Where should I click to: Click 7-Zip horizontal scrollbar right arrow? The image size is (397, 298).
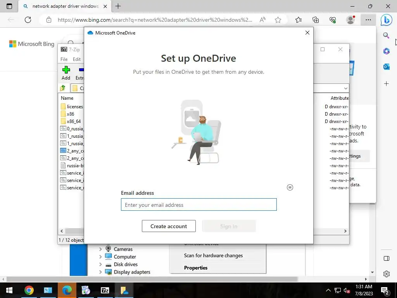tap(345, 231)
